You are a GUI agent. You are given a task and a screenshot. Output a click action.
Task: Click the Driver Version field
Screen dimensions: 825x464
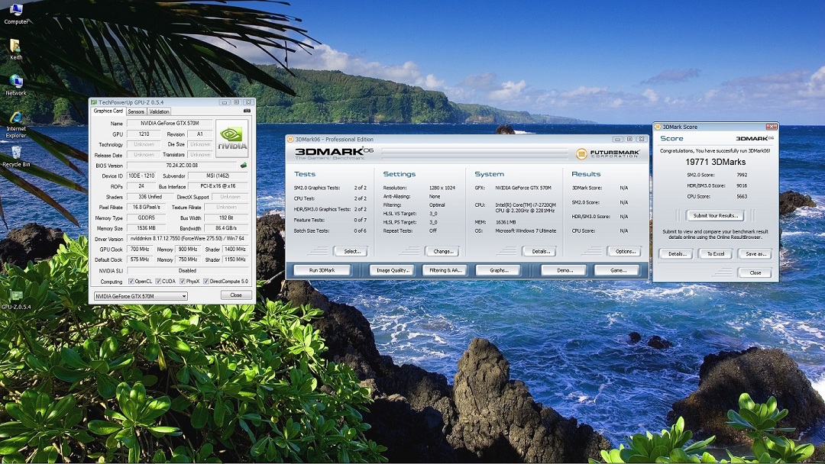coord(187,239)
